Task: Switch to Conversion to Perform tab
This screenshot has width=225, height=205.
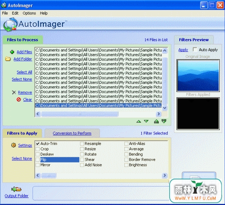Action: point(72,133)
